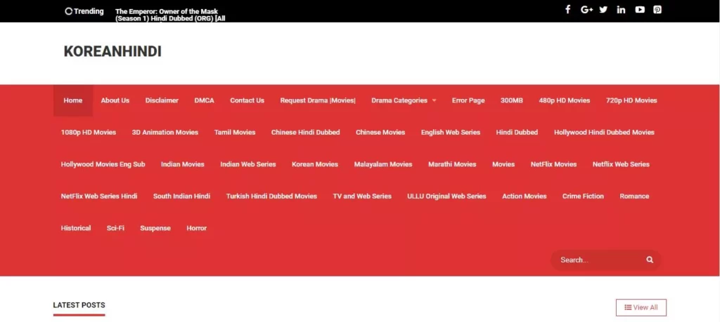Viewport: 720px width, 322px height.
Task: Browse NetFlix Movies
Action: [554, 164]
